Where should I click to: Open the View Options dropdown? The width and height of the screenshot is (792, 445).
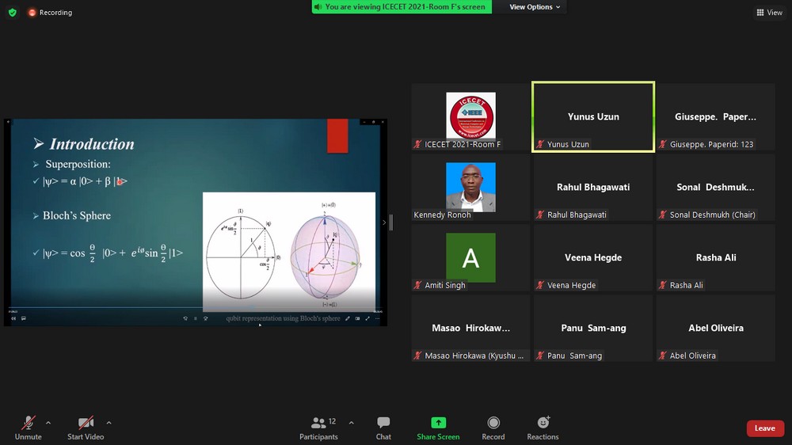click(x=535, y=7)
